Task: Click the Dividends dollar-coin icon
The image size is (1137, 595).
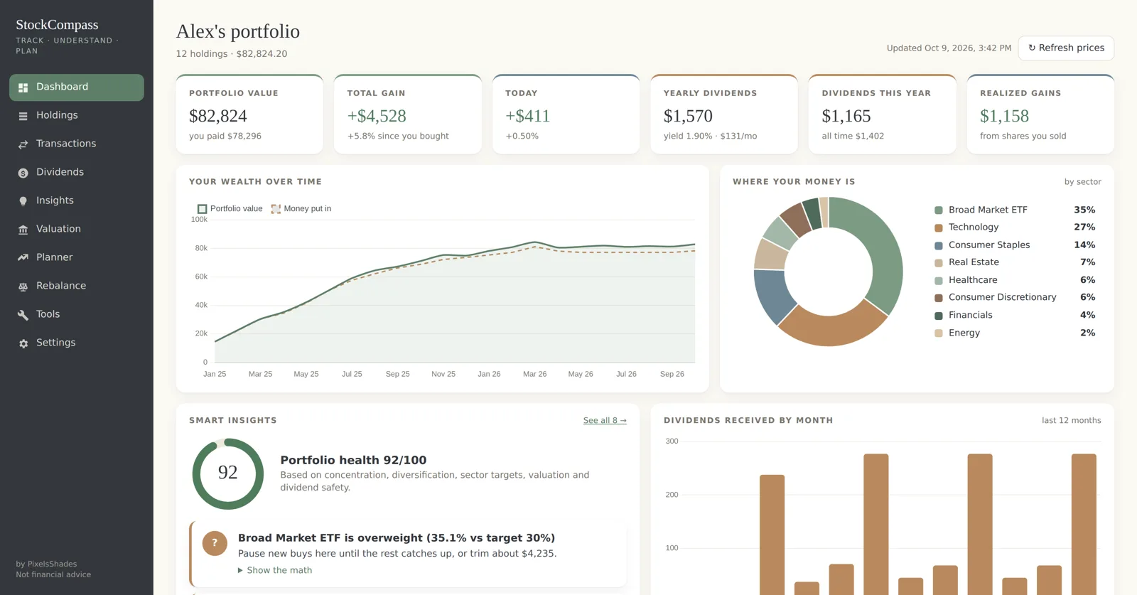Action: click(23, 173)
